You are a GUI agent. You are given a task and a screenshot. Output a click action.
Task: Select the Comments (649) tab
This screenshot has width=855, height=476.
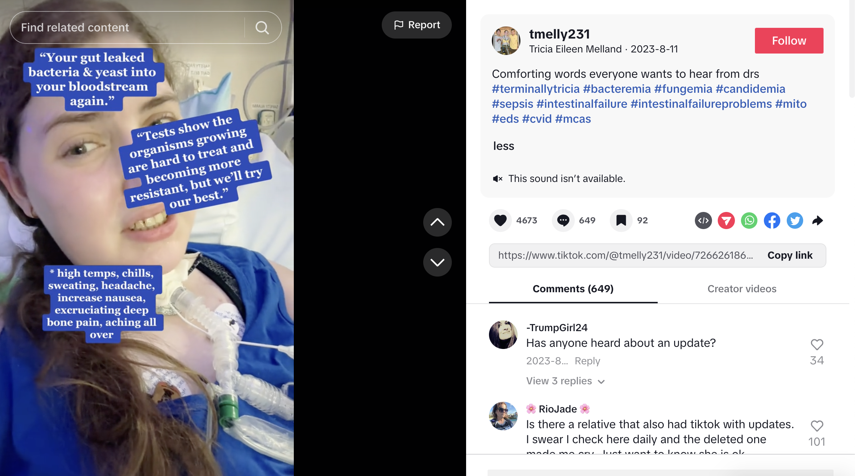(573, 289)
